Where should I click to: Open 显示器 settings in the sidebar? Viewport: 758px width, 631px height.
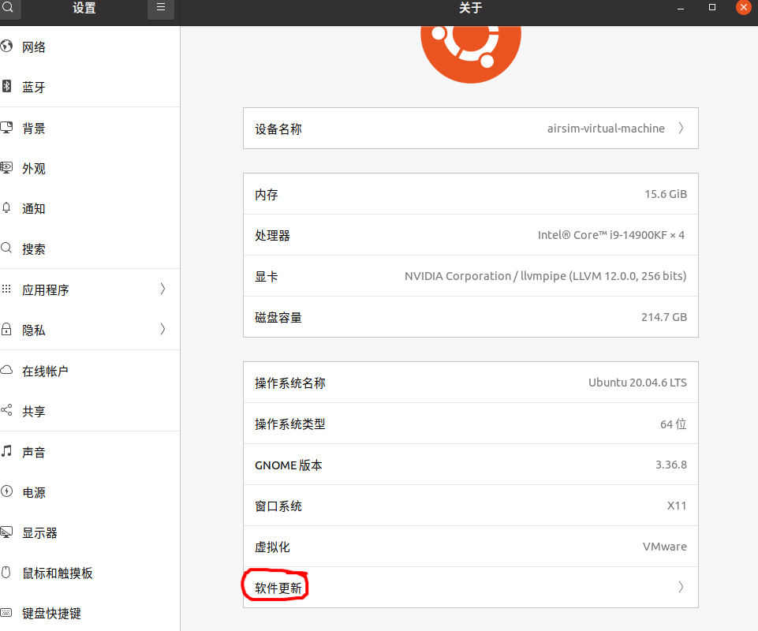click(x=90, y=533)
